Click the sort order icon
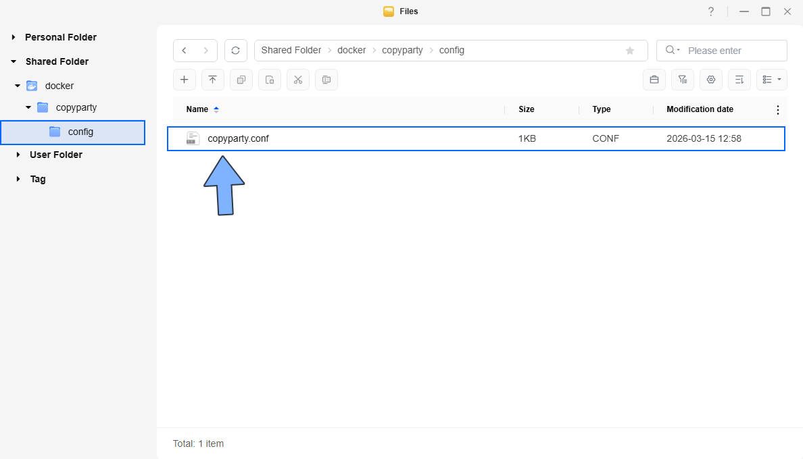The image size is (803, 459). 739,80
